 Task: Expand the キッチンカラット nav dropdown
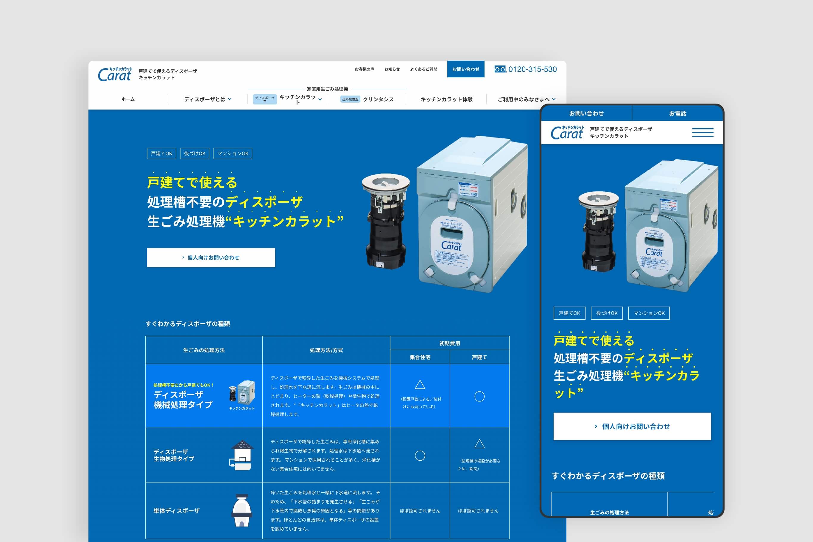300,99
